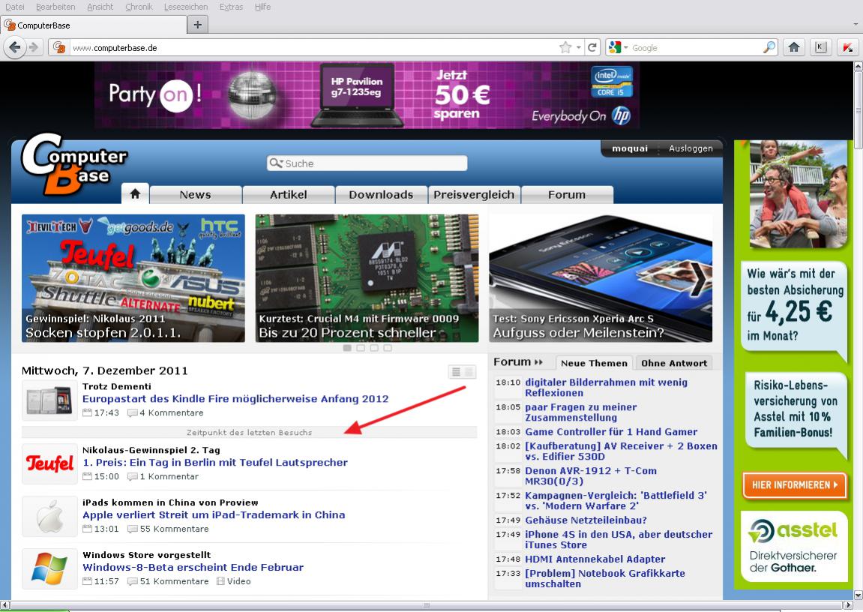863x612 pixels.
Task: Open forum thread Gehäuse Netzteileinbau?
Action: click(586, 520)
